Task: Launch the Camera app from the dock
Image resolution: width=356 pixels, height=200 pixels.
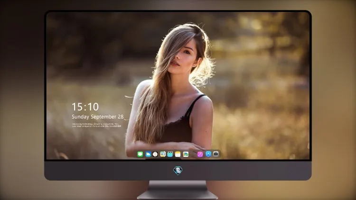Action: tap(215, 154)
